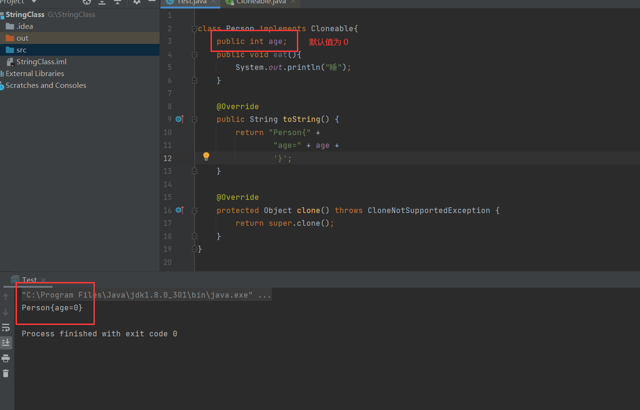Viewport: 640px width, 410px height.
Task: Click the G:\StringClass path label
Action: coord(71,15)
